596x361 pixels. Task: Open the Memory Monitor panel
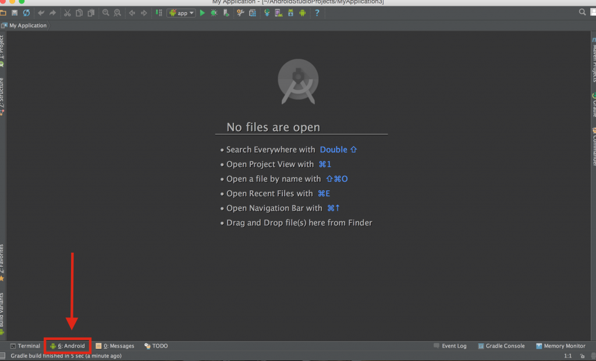tap(560, 346)
